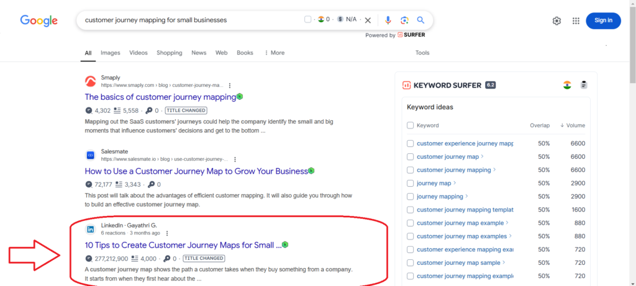The image size is (636, 286).
Task: Check the 'customer journey mapping' keyword box
Action: 410,170
